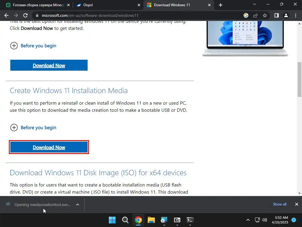The height and width of the screenshot is (227, 302).
Task: Click the Google icon in address bar
Action: point(246,15)
